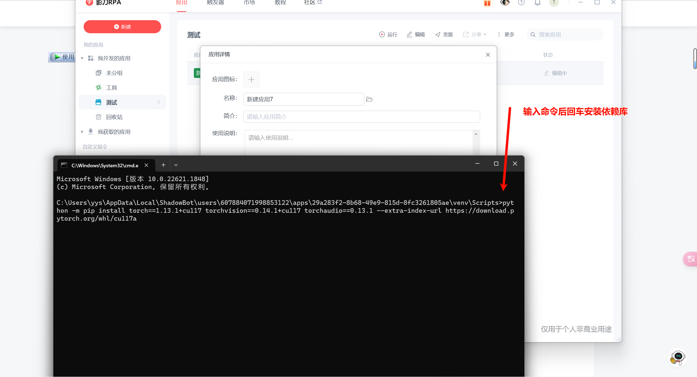Click the notification bell icon
The width and height of the screenshot is (697, 377).
537,3
